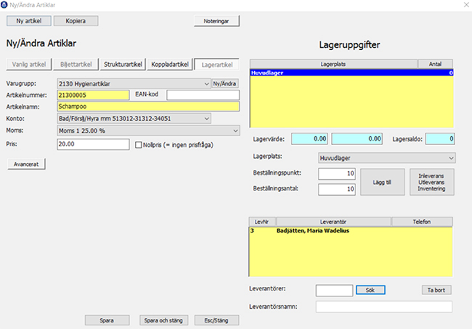Switch to Vanlig artikel tab
Image resolution: width=472 pixels, height=329 pixels.
click(x=29, y=64)
